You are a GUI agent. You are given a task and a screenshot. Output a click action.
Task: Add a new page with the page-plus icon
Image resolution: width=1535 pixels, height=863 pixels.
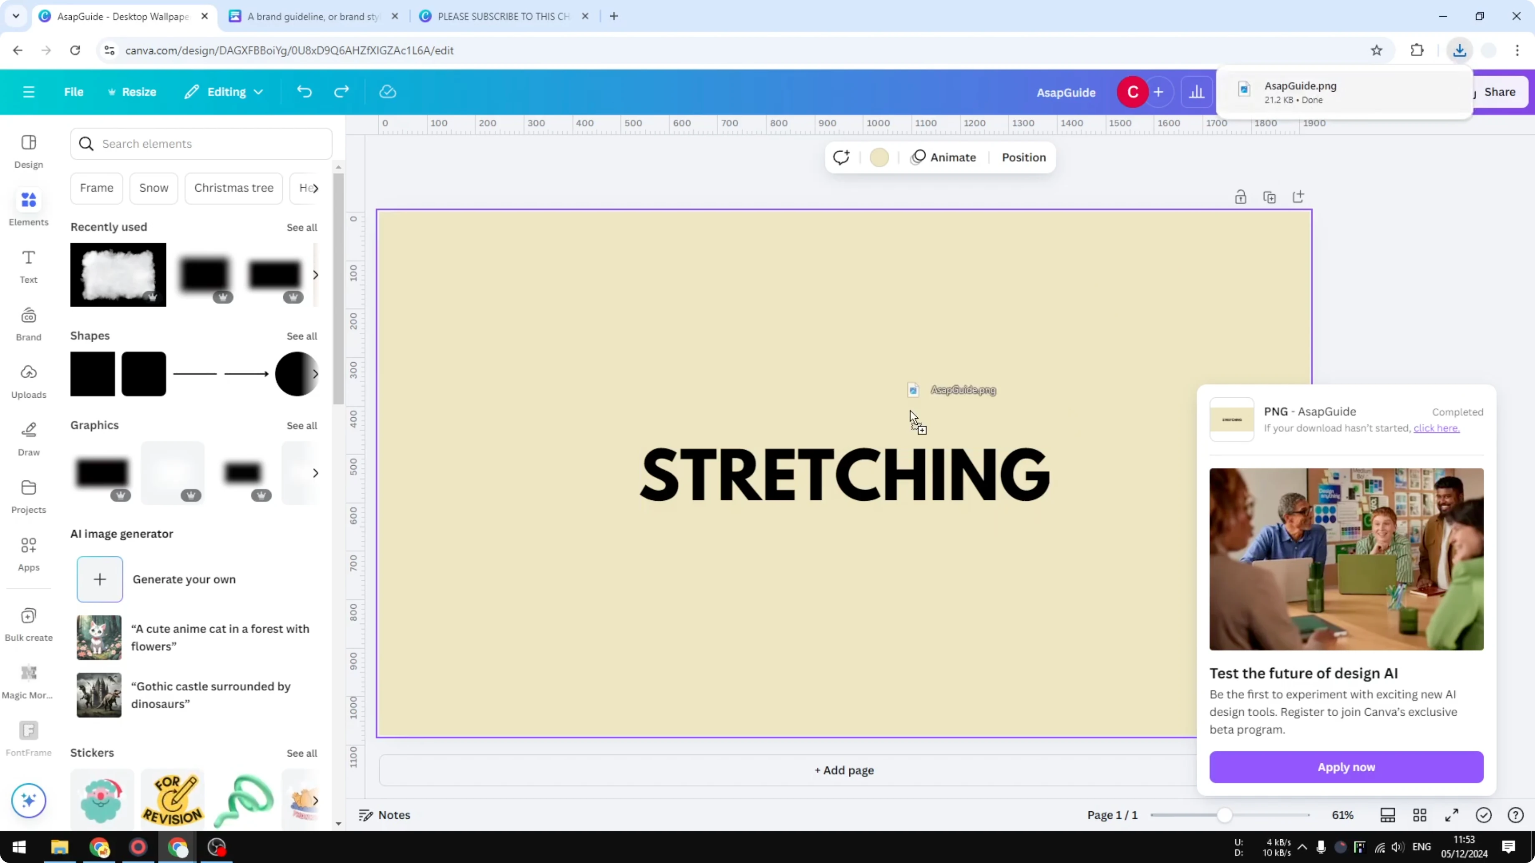point(1298,197)
